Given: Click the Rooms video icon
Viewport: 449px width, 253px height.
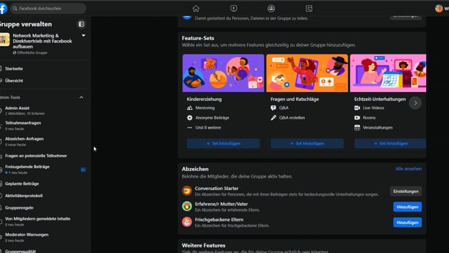Looking at the screenshot, I should pyautogui.click(x=357, y=118).
